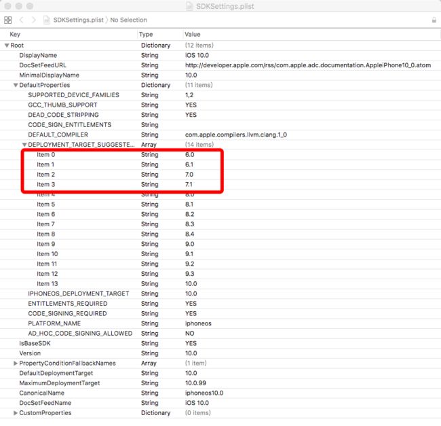Select the MaximumDeploymentTarget key
Viewport: 441px width, 426px height.
[60, 383]
